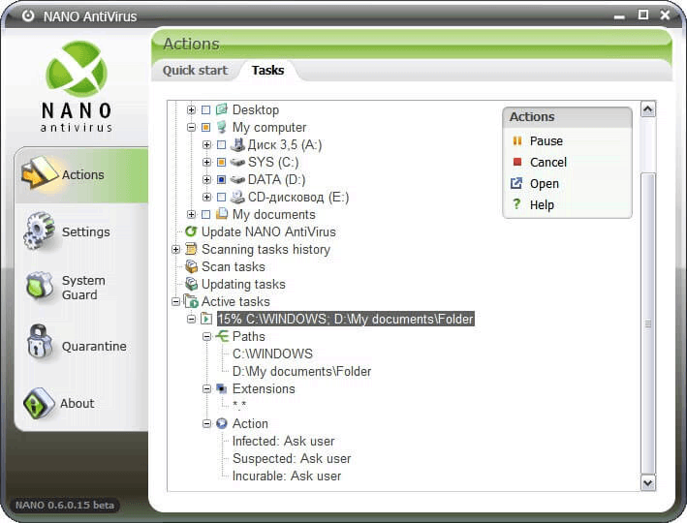Click the DATA (D:) drive icon
The width and height of the screenshot is (687, 523).
(x=237, y=179)
